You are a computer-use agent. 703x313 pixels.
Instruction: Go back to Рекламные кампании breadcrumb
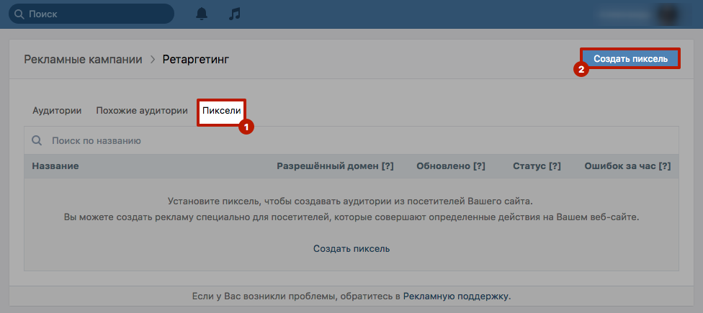click(83, 59)
